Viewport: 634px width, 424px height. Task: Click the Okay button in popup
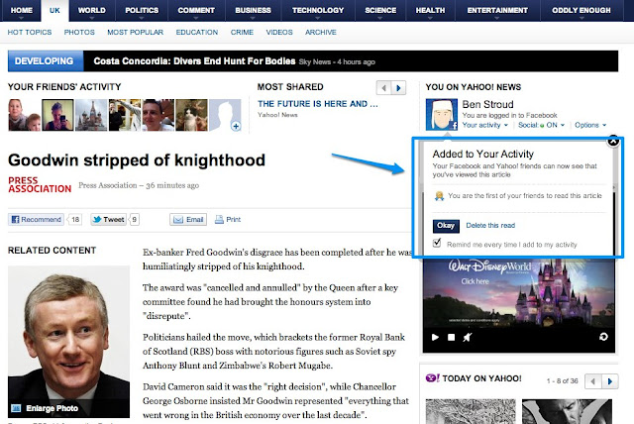pyautogui.click(x=446, y=226)
